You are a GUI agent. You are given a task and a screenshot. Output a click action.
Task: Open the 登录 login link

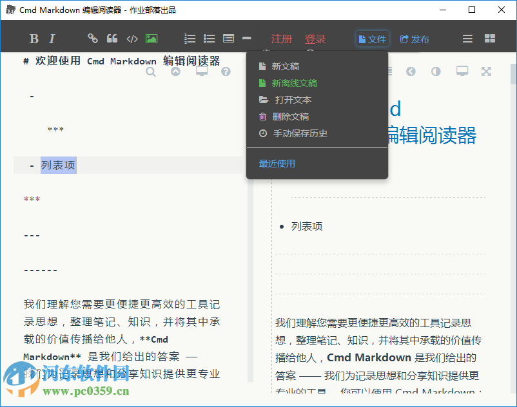315,39
